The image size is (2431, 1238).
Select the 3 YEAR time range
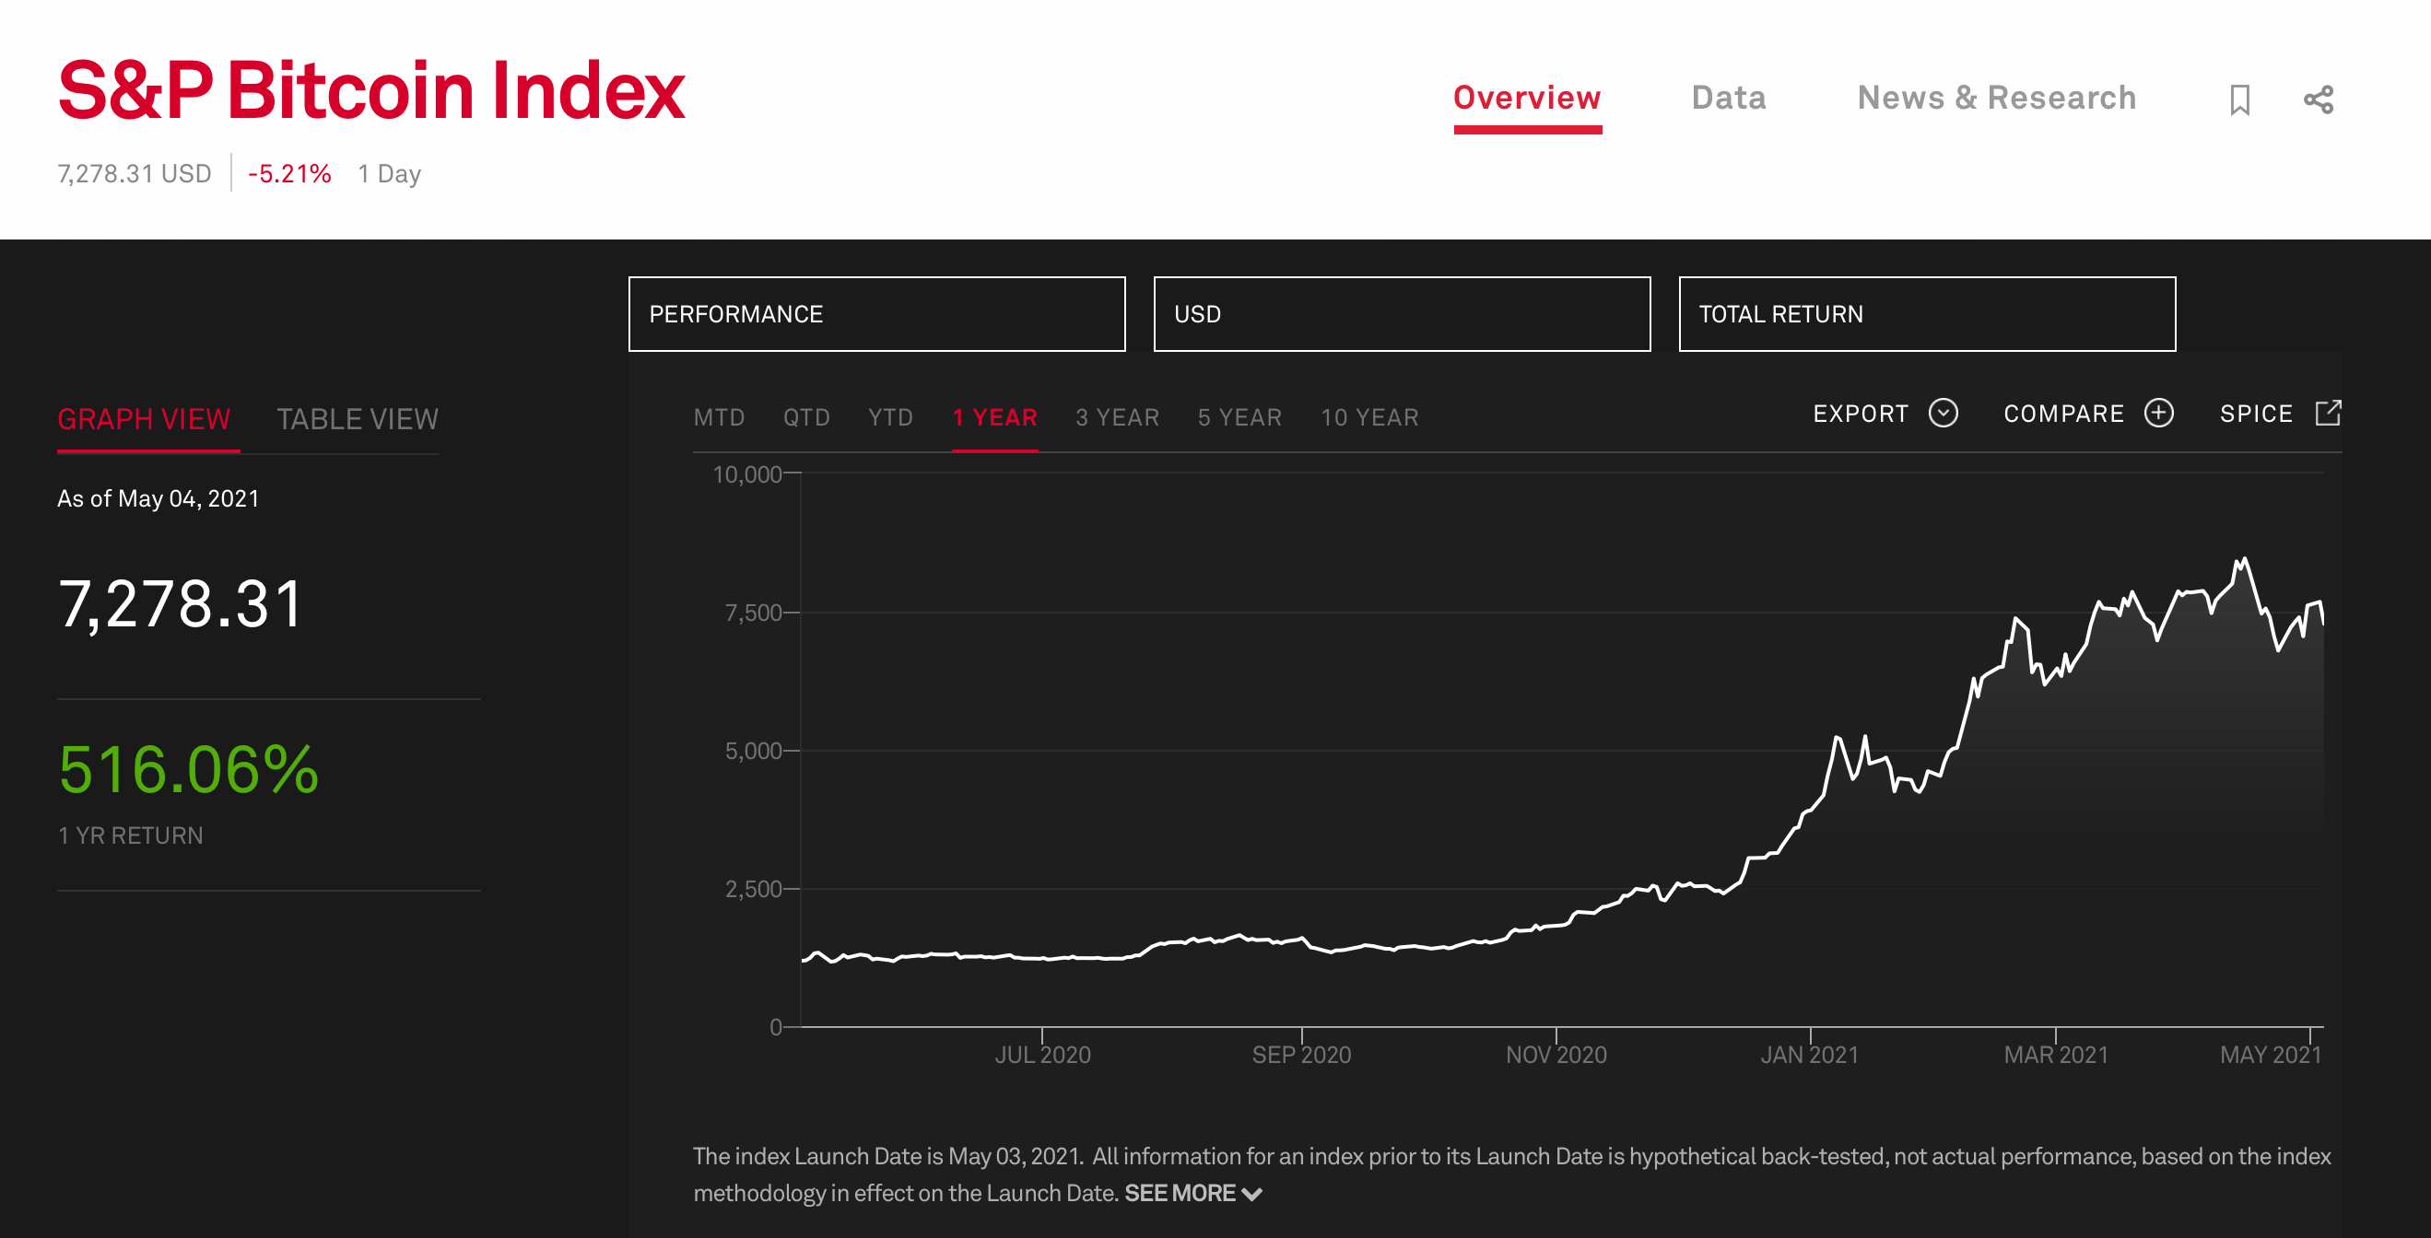[x=1117, y=417]
